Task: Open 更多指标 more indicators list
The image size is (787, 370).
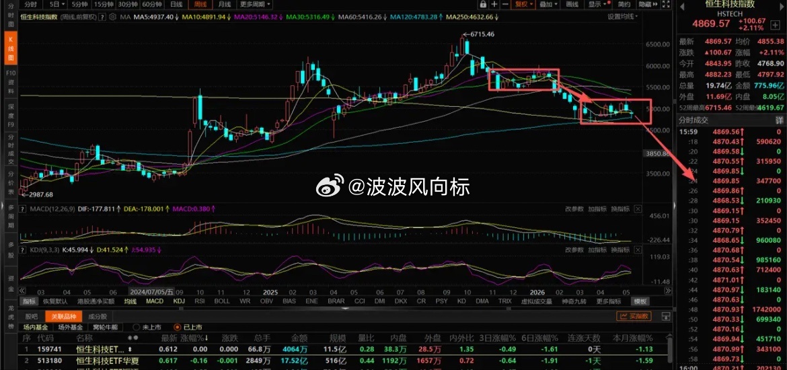Action: click(x=608, y=301)
